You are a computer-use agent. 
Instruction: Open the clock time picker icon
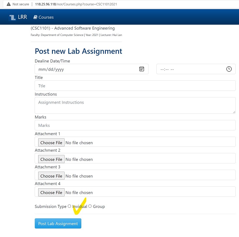[x=229, y=69]
